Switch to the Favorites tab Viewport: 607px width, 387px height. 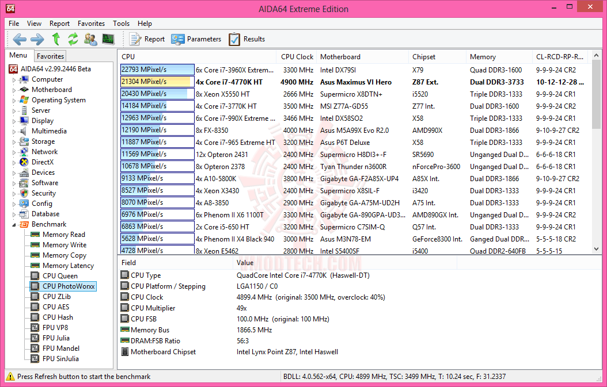pos(50,56)
